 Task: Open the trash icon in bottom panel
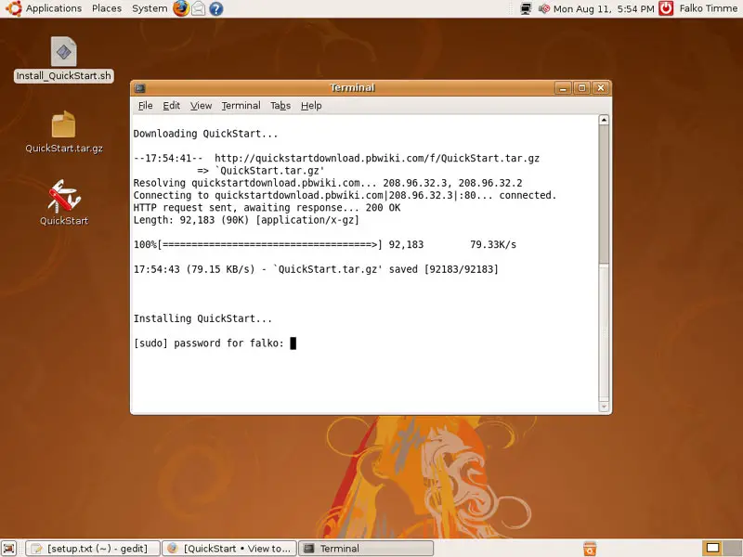[589, 549]
